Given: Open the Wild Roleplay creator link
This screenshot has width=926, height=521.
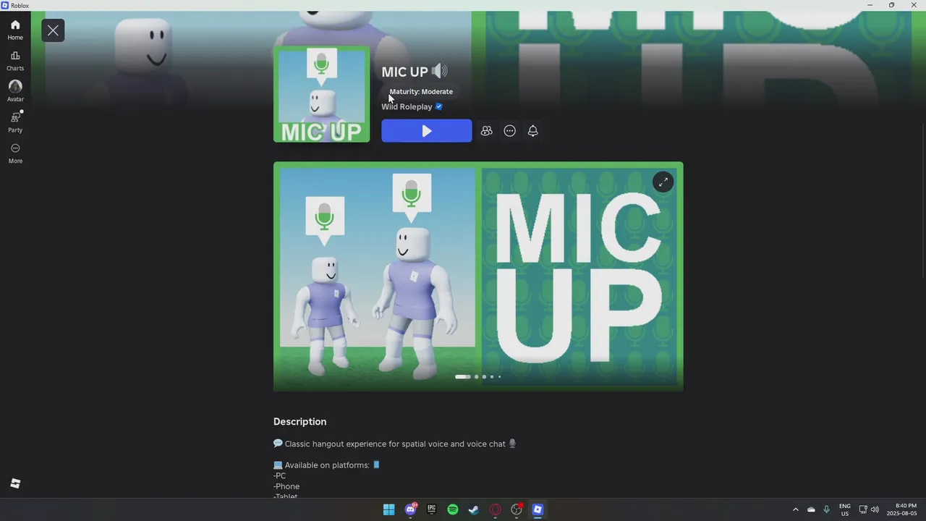Looking at the screenshot, I should pos(407,106).
